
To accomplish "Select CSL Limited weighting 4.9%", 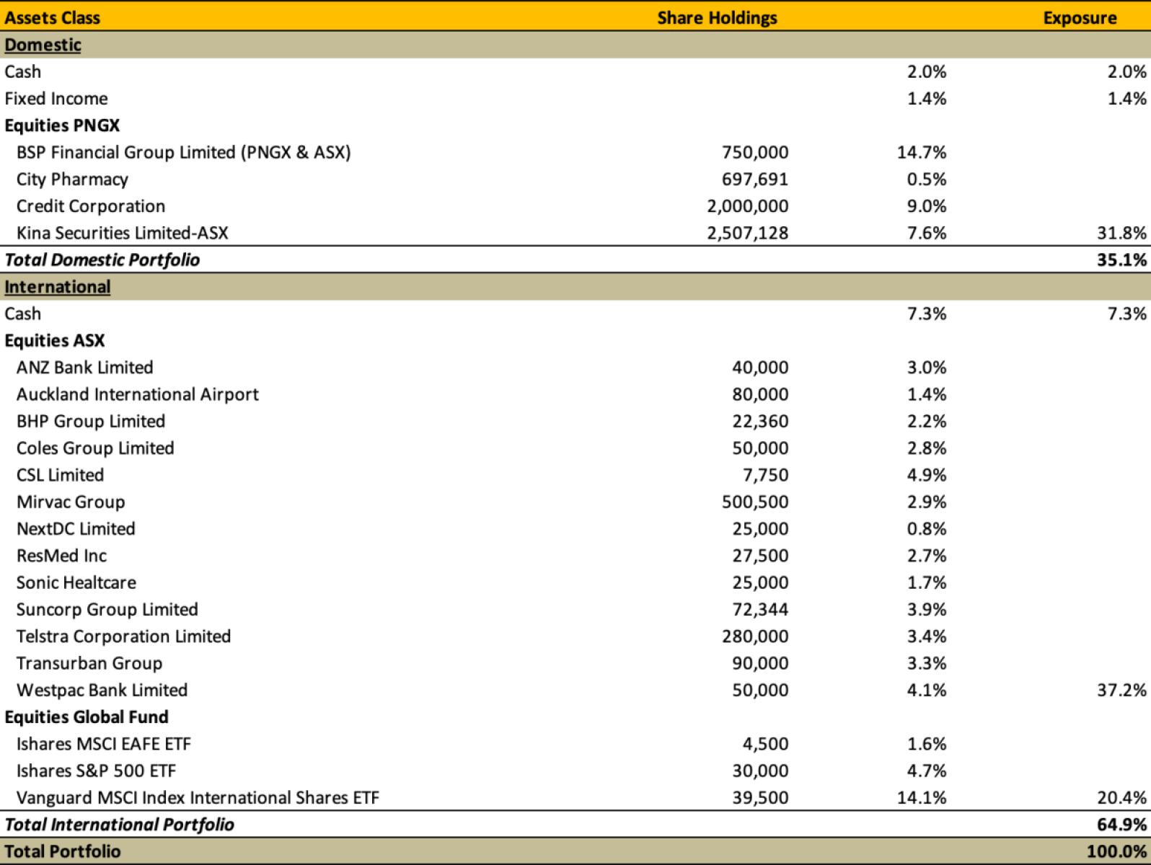I will (927, 475).
